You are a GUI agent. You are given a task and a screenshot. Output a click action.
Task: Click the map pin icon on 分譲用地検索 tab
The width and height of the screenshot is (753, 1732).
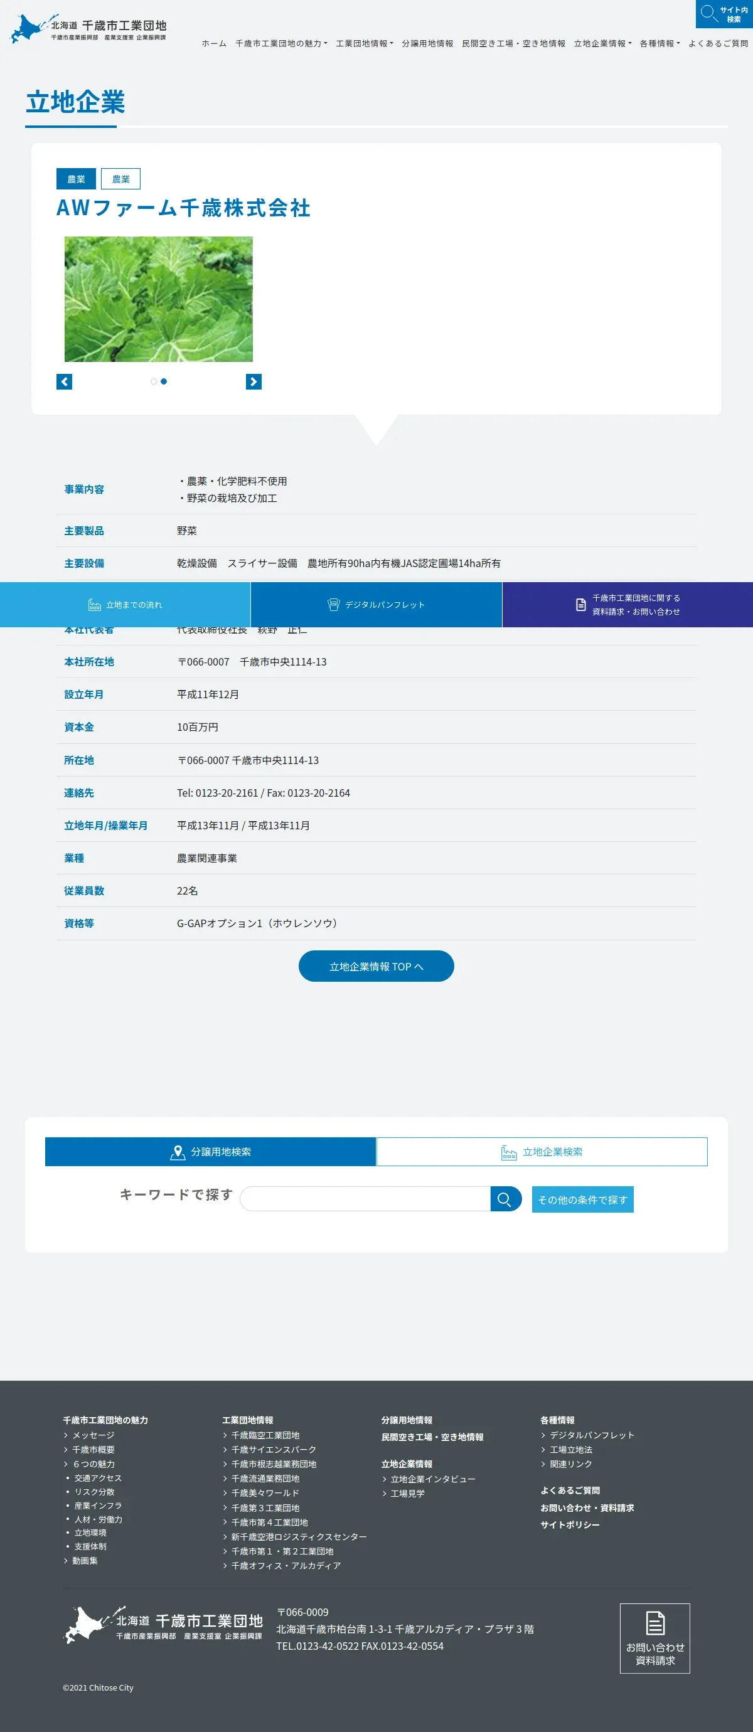click(x=178, y=1152)
